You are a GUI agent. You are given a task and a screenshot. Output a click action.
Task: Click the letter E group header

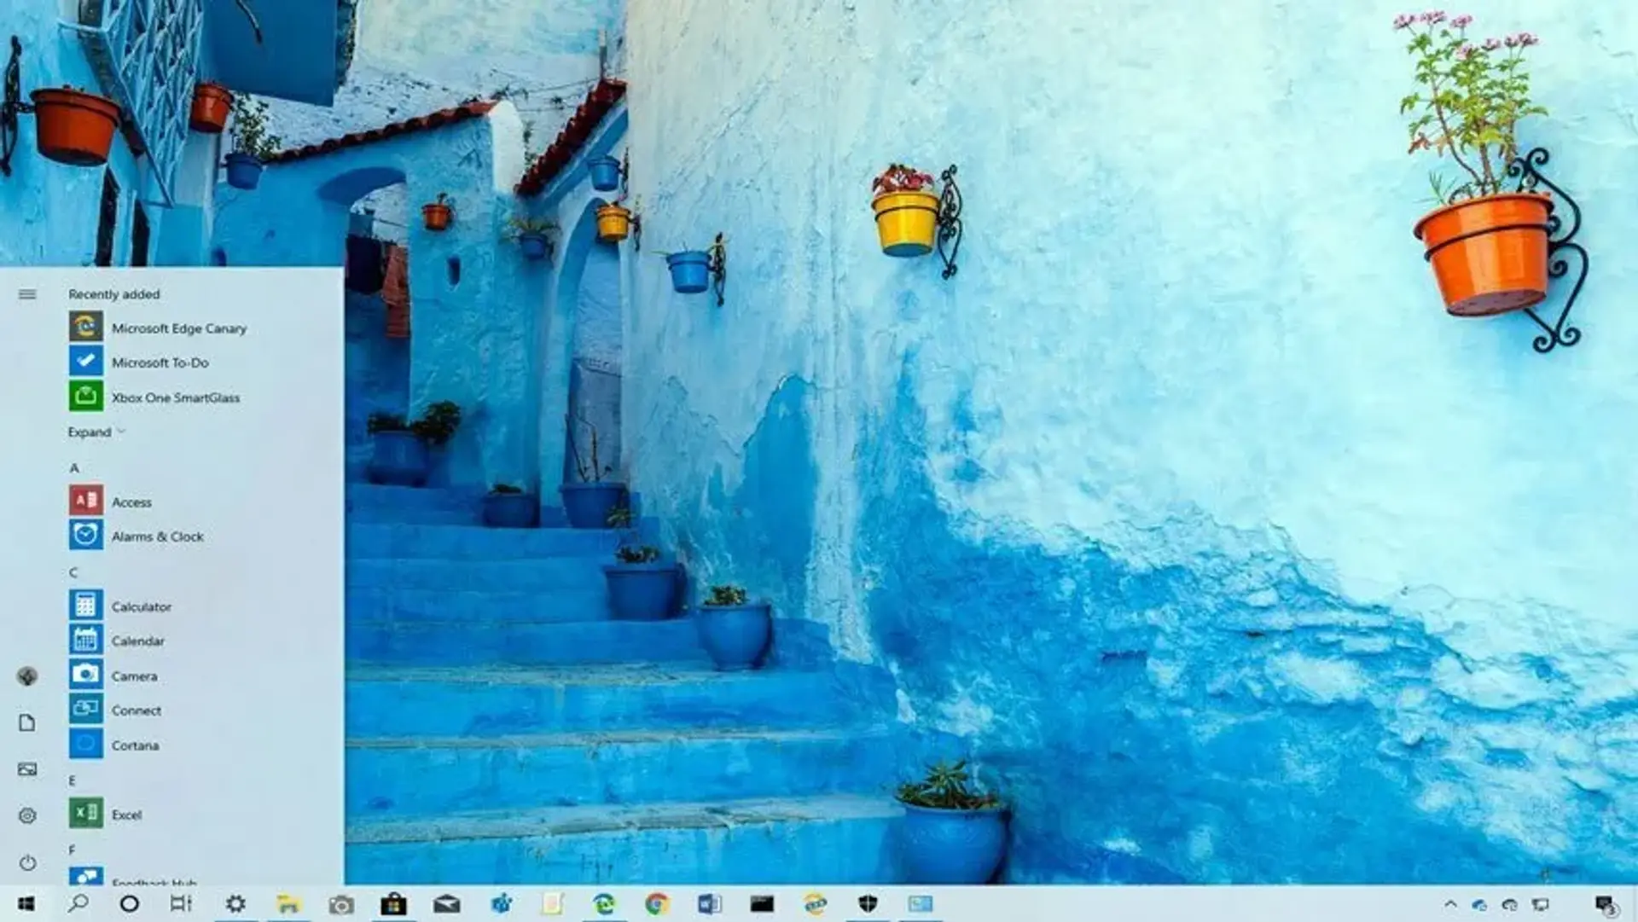[73, 780]
